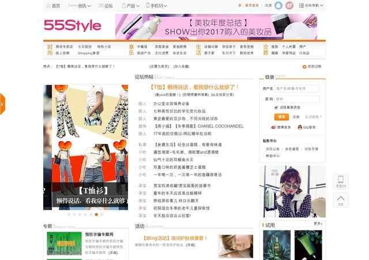Expand the orange left side panel arrow
Screen dimensions: 369x260
2,105
